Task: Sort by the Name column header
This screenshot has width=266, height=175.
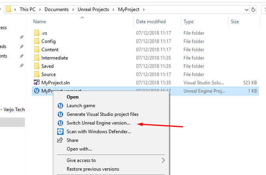Action: click(x=39, y=22)
